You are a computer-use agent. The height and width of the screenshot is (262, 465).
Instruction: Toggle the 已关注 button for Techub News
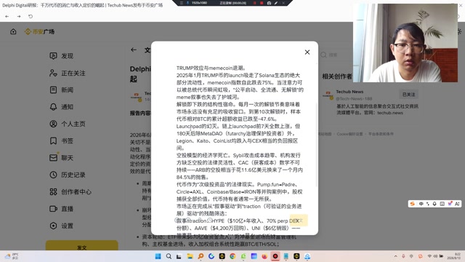408,95
